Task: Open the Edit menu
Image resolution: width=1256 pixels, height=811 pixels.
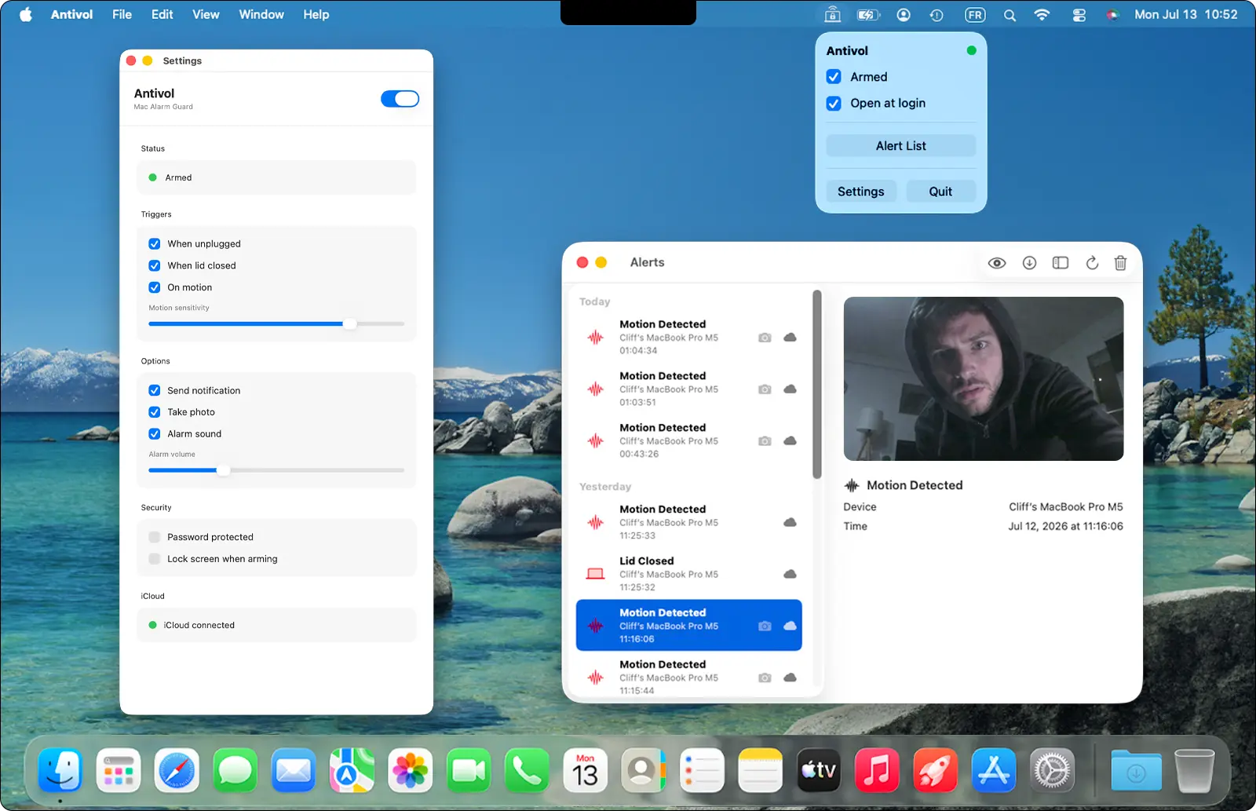Action: [162, 15]
